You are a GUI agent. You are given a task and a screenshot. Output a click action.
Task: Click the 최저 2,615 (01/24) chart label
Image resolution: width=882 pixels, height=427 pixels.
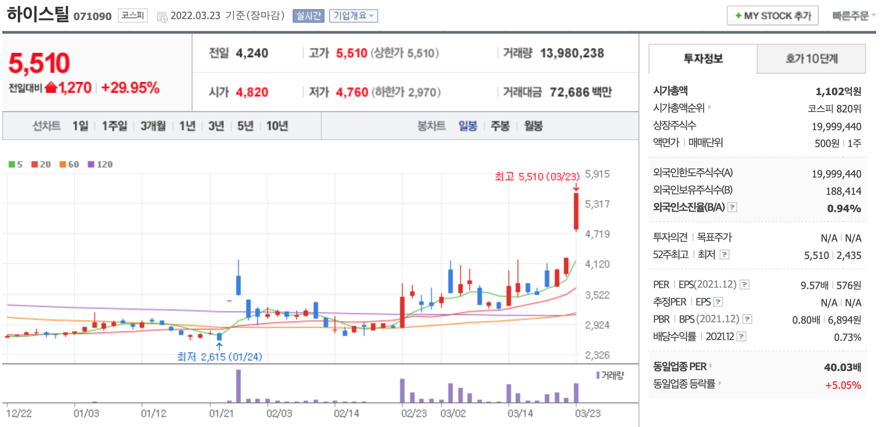pos(219,356)
